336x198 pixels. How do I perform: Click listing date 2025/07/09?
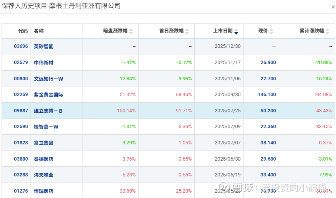tap(228, 127)
